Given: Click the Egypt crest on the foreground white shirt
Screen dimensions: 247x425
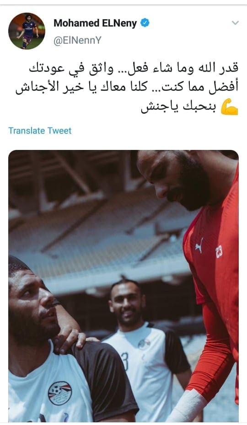Looking at the screenshot, I should pyautogui.click(x=60, y=393).
